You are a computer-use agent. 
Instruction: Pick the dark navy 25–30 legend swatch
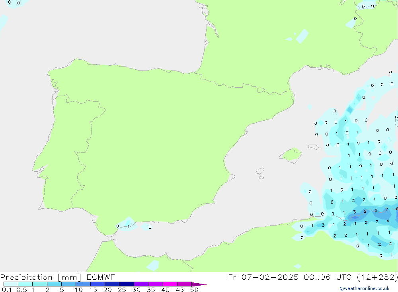click(127, 284)
